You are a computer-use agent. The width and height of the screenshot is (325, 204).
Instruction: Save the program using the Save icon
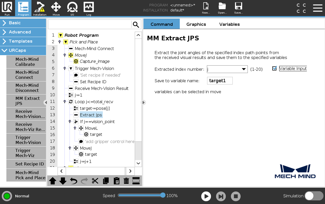coord(238,7)
